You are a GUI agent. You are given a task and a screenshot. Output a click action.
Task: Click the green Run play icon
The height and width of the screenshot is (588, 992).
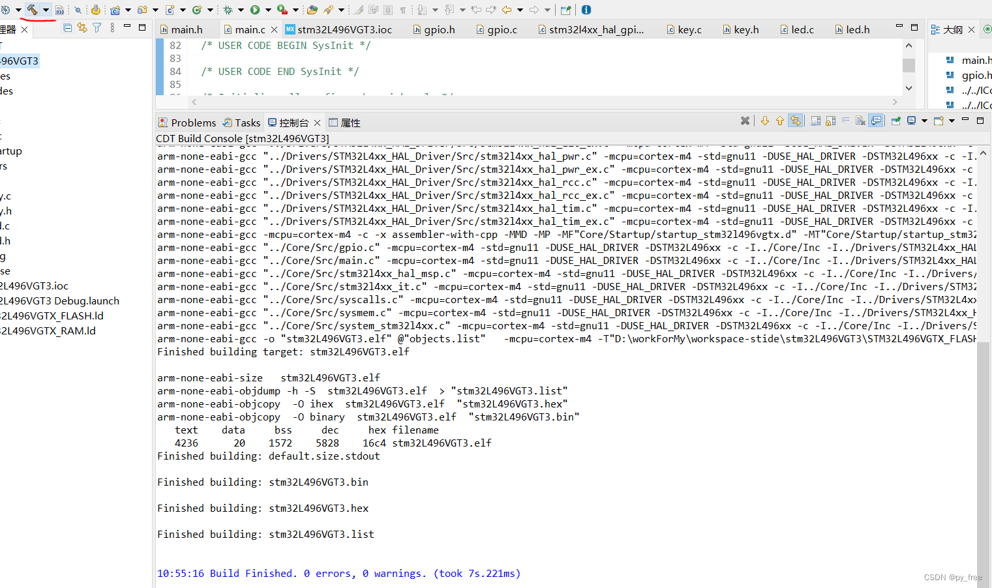coord(255,10)
